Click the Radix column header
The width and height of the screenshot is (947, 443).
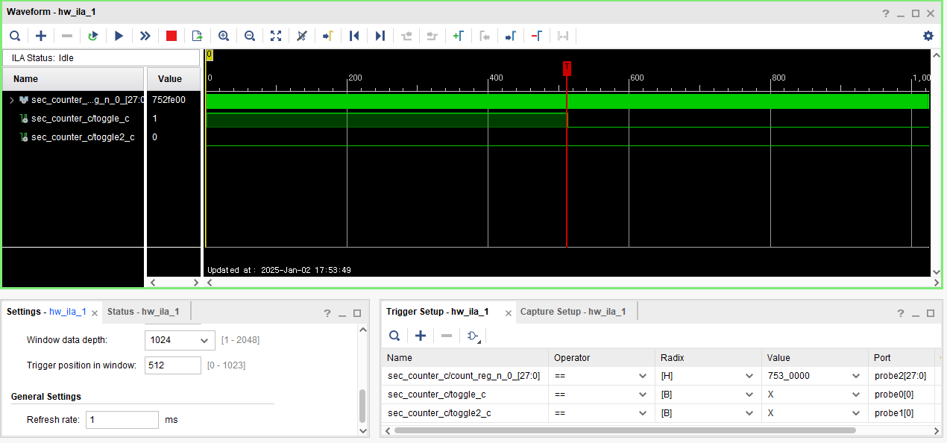click(708, 357)
